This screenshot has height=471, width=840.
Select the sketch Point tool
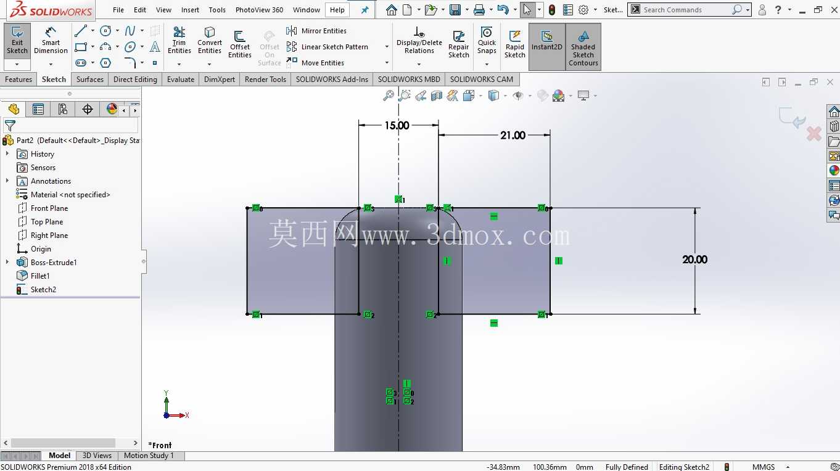point(155,63)
